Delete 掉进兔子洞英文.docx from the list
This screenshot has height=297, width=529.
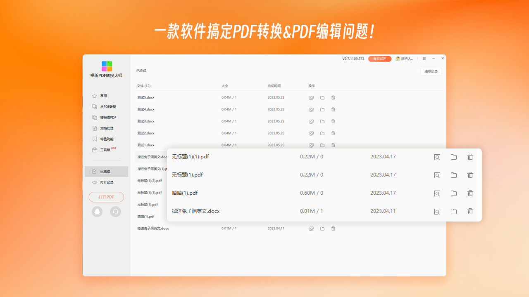[x=470, y=211]
